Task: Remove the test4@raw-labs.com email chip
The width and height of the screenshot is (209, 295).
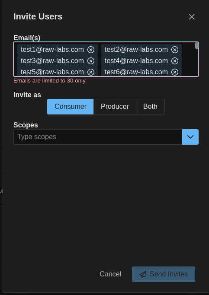Action: [x=175, y=61]
